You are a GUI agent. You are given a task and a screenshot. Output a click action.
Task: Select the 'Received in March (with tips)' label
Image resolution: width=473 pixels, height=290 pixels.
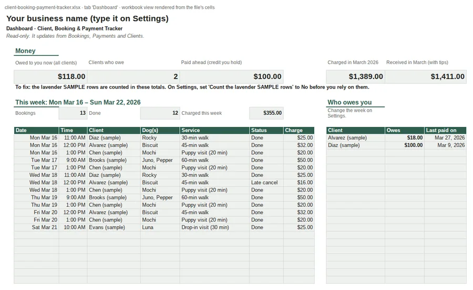(x=417, y=62)
